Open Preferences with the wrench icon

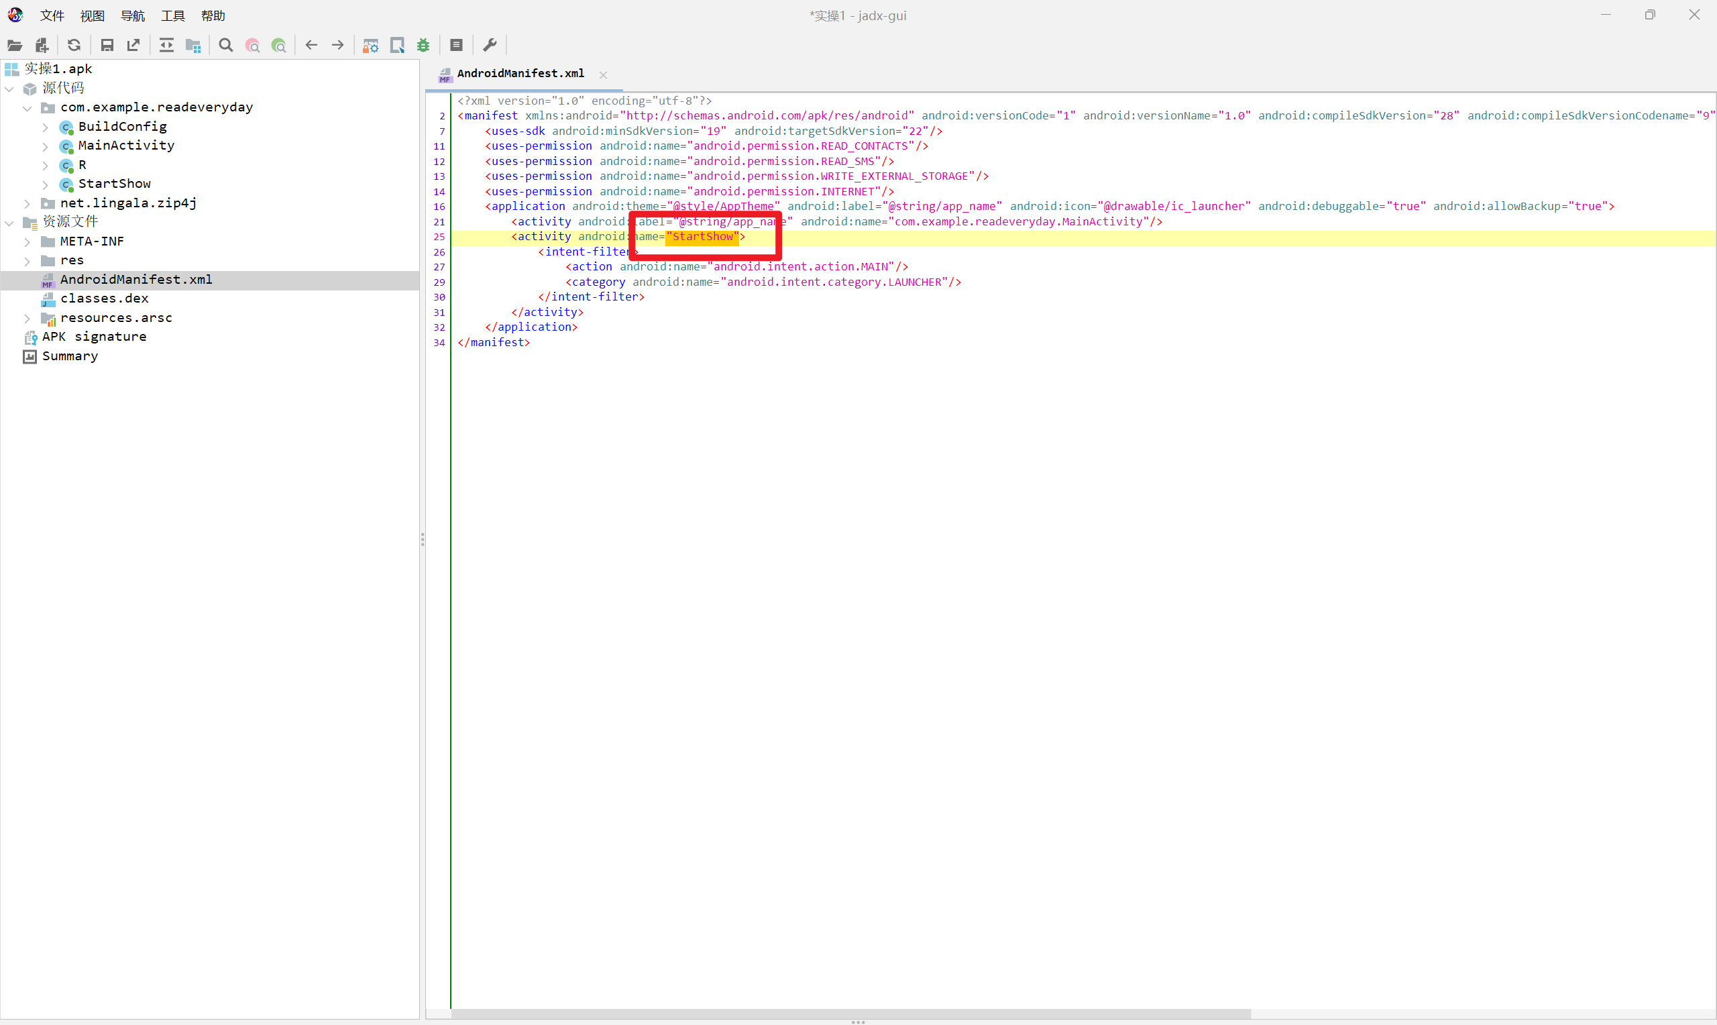pyautogui.click(x=490, y=46)
